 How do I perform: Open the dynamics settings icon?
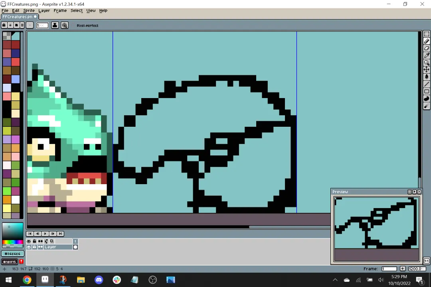coord(65,25)
